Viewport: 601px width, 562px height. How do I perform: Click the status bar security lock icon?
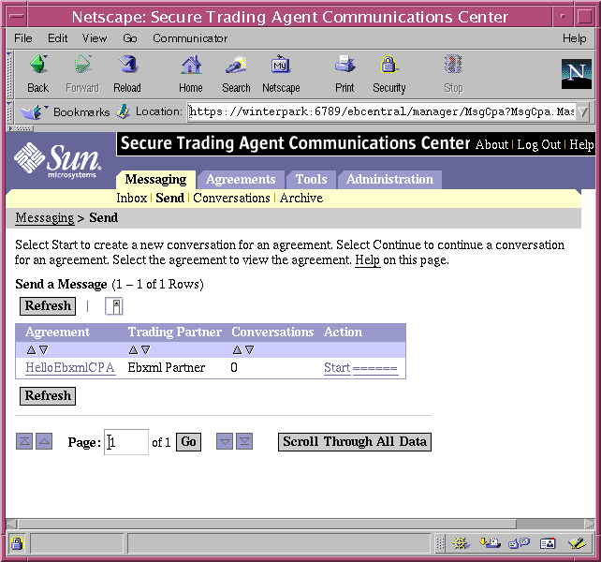click(x=17, y=543)
